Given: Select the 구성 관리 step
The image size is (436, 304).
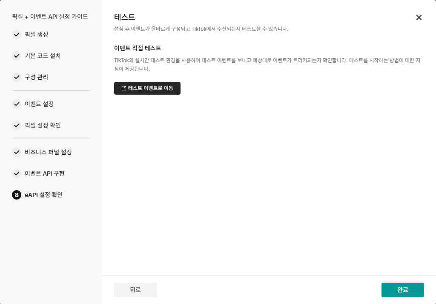Looking at the screenshot, I should tap(37, 77).
